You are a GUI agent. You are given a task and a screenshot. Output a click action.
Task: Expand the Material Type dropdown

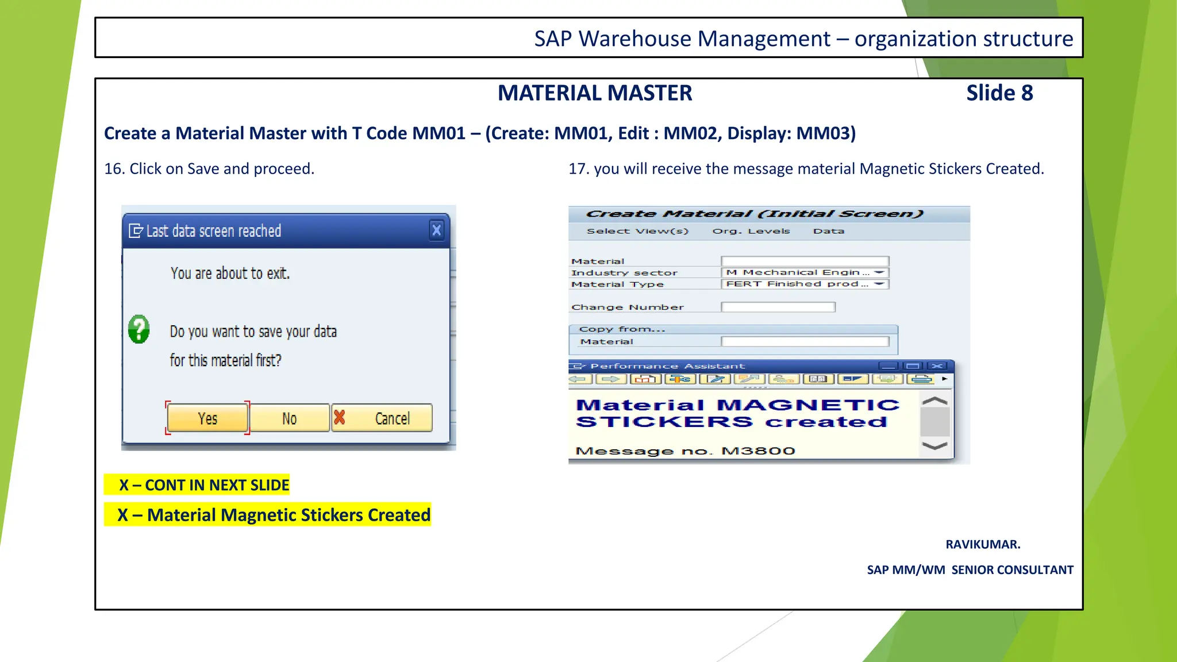tap(879, 284)
